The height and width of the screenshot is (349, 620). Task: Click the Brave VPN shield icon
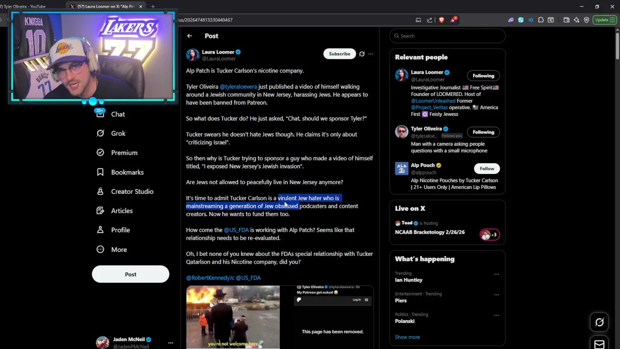[x=586, y=20]
